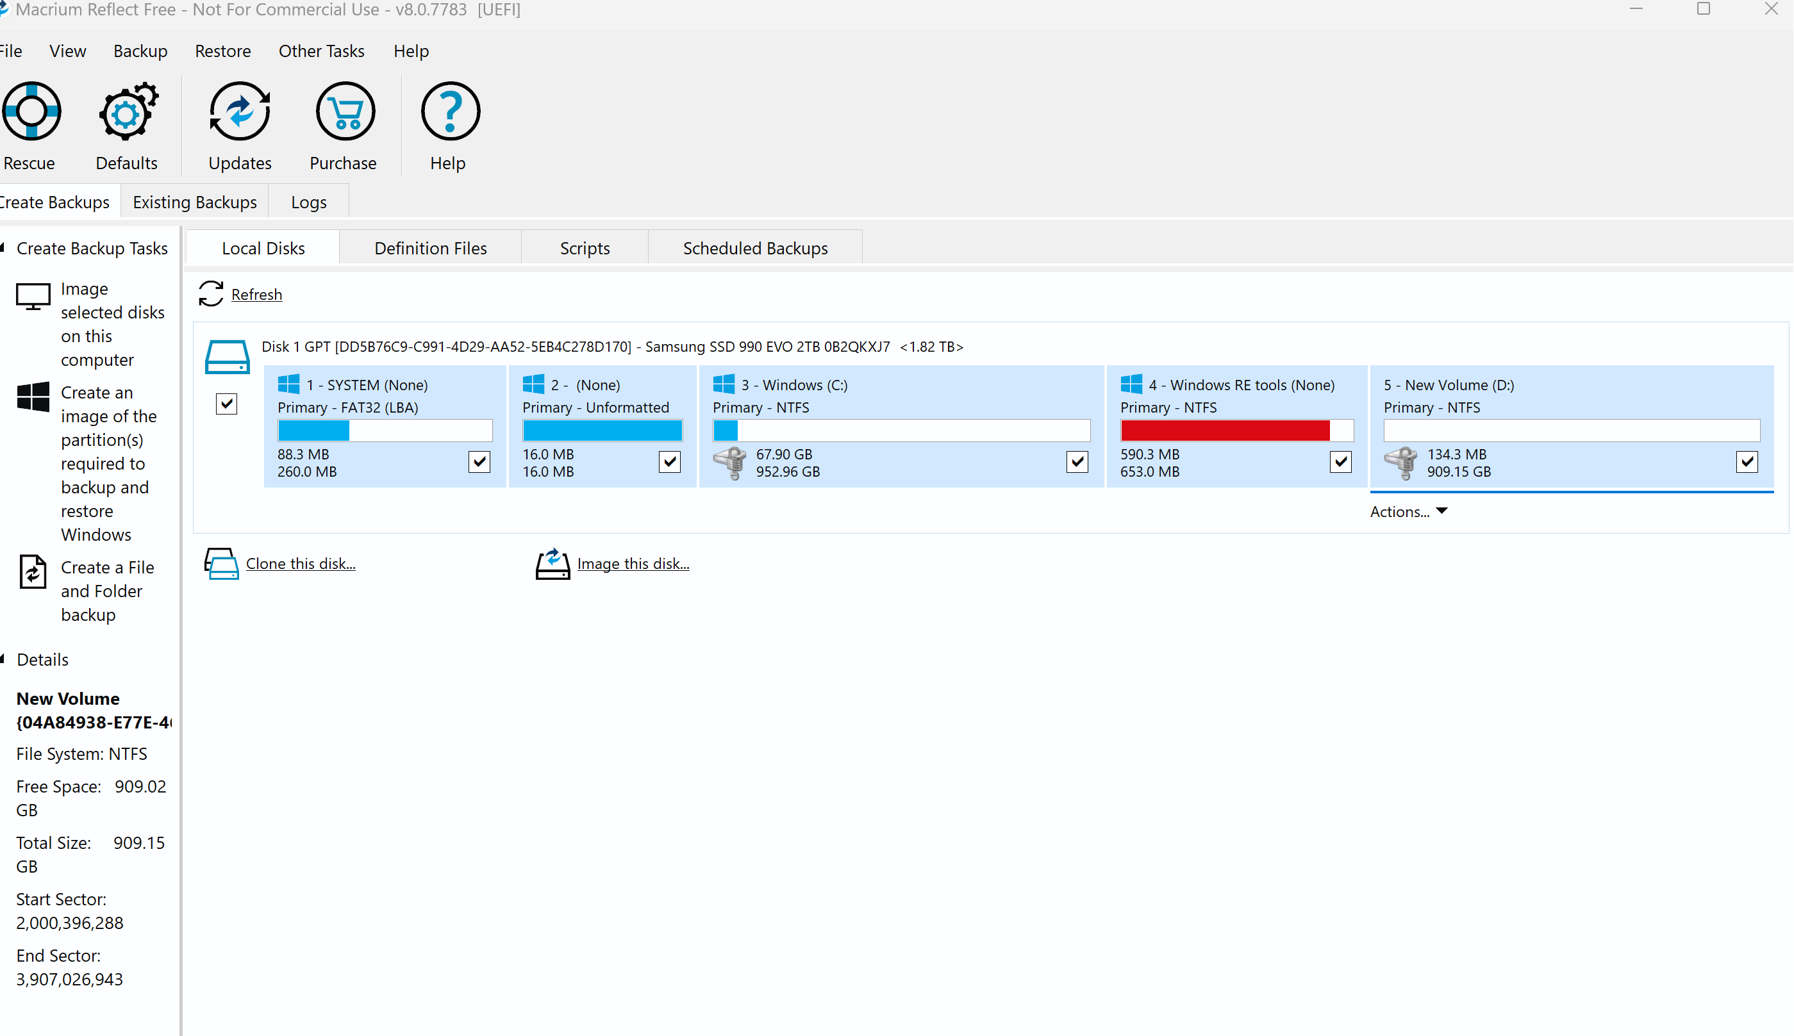Uncheck partition 2 Unformatted checkbox

pyautogui.click(x=670, y=462)
